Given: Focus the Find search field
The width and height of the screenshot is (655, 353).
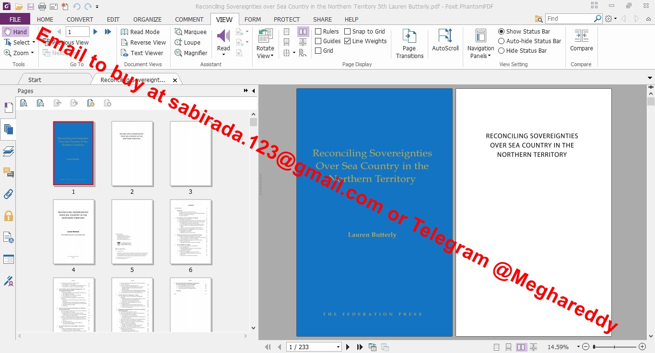Looking at the screenshot, I should point(569,19).
